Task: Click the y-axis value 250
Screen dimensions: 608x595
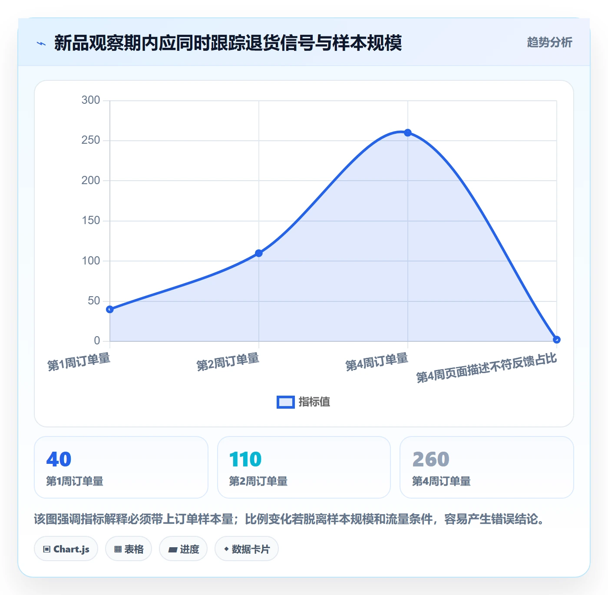Action: 91,140
